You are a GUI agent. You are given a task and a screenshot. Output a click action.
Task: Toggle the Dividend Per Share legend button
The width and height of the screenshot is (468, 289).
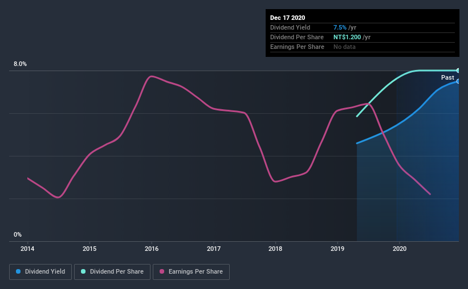point(112,272)
